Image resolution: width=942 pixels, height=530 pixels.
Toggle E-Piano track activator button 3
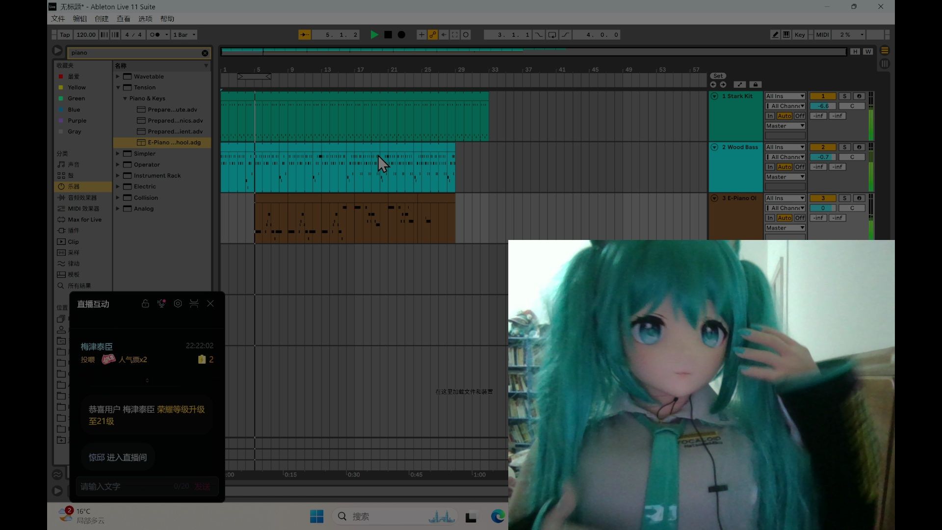pos(823,198)
